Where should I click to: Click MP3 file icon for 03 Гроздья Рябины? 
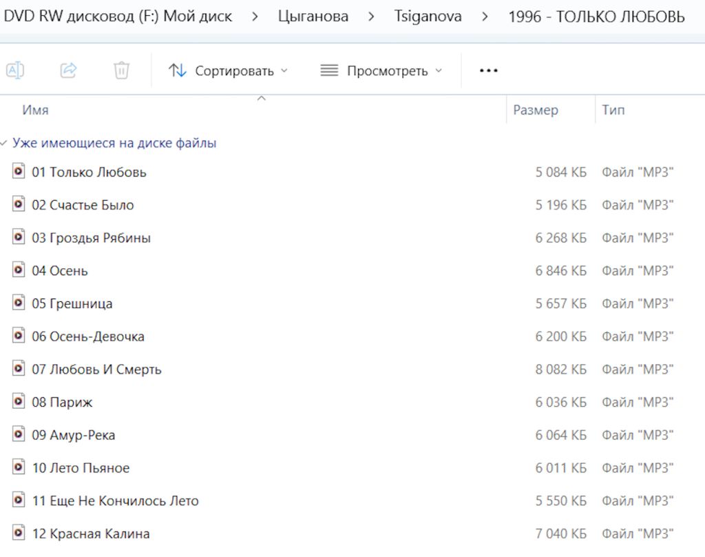coord(18,237)
